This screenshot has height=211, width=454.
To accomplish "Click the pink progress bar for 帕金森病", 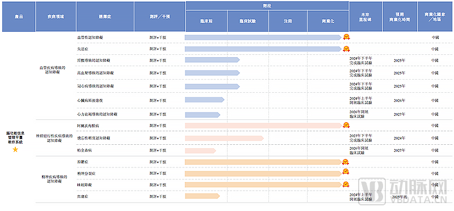I will (200, 150).
